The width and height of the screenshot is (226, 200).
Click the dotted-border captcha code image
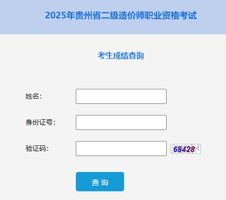(x=185, y=149)
